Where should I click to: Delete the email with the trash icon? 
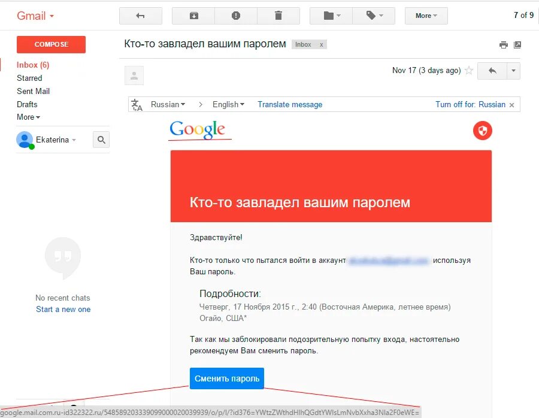click(x=278, y=16)
